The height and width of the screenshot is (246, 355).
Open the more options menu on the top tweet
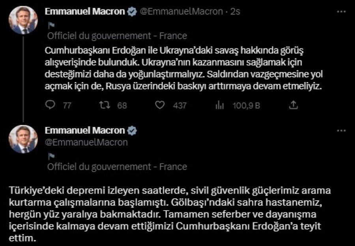point(341,12)
